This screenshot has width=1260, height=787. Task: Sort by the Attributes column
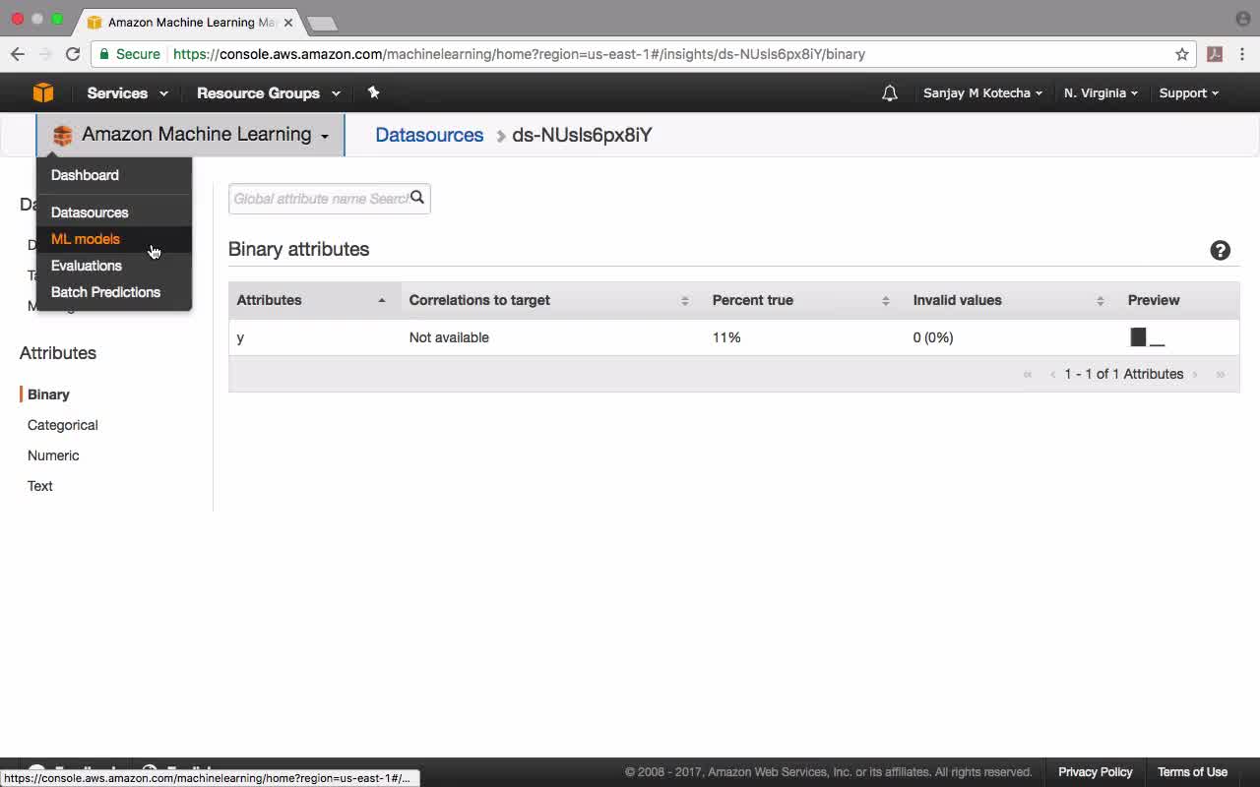(314, 300)
